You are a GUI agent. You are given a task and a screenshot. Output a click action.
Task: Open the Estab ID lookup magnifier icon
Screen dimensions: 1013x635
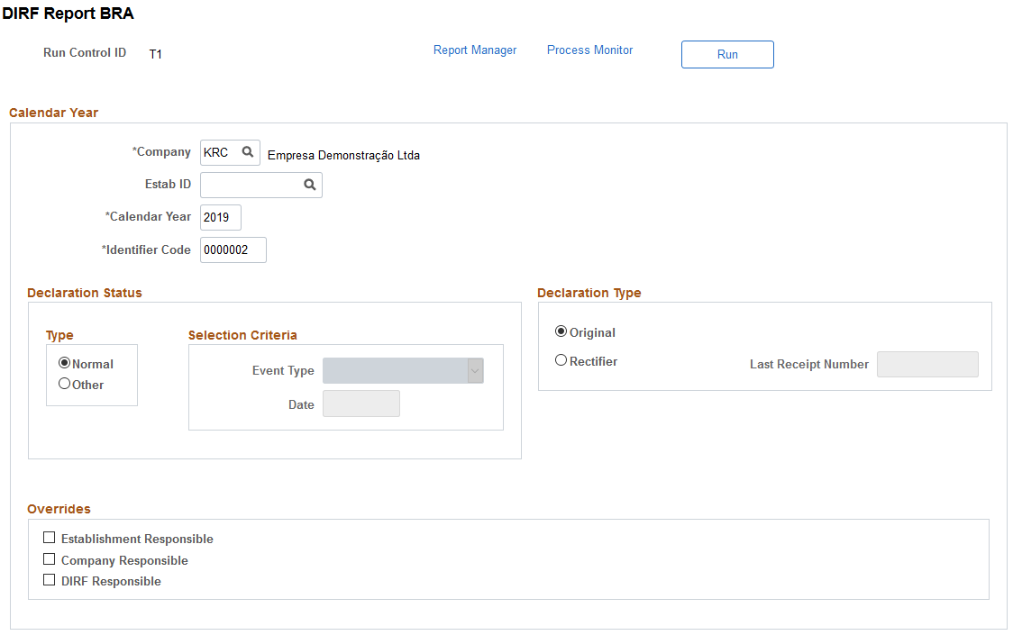[310, 185]
